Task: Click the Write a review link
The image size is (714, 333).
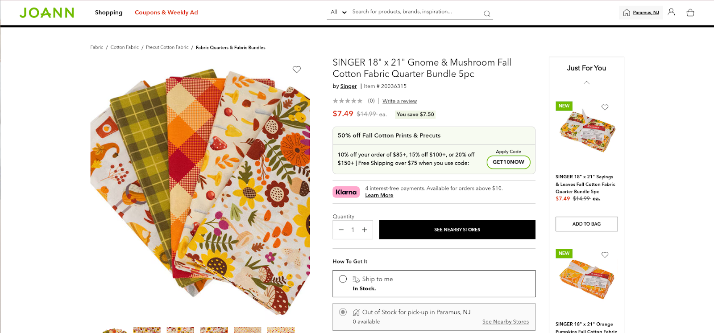Action: coord(399,101)
